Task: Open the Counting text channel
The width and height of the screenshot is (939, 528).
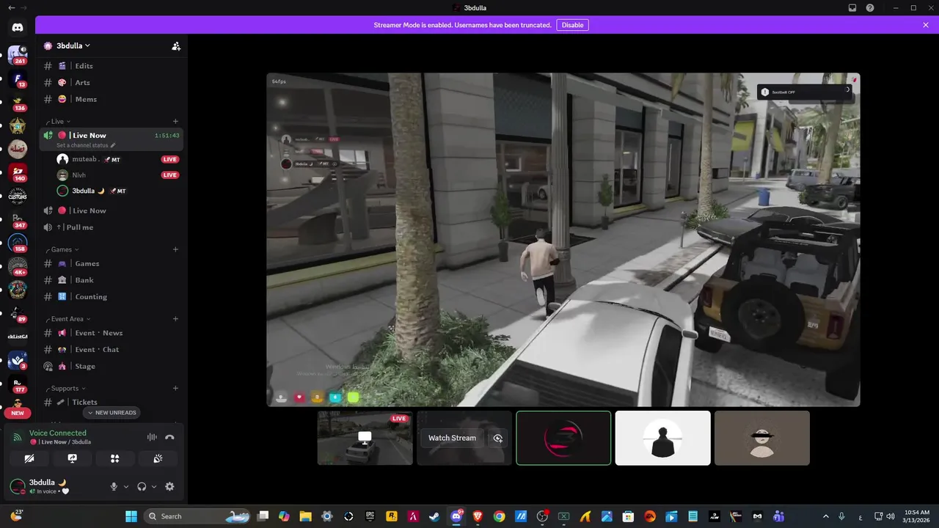Action: click(112, 297)
